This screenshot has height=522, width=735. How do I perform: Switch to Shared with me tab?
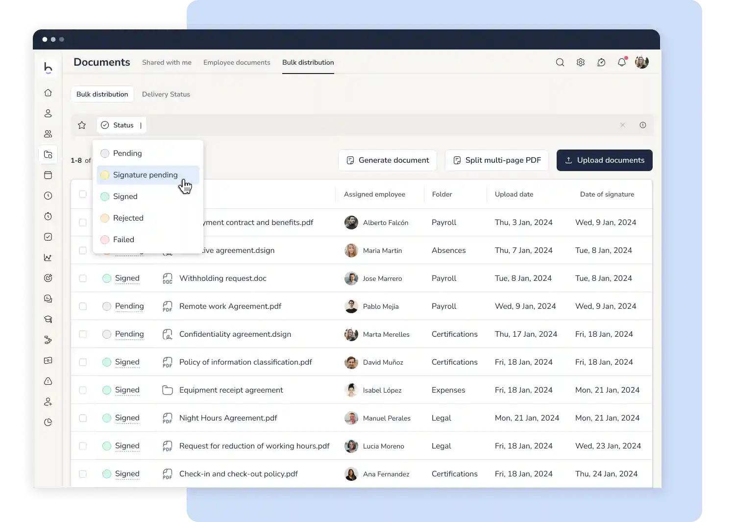pos(167,62)
